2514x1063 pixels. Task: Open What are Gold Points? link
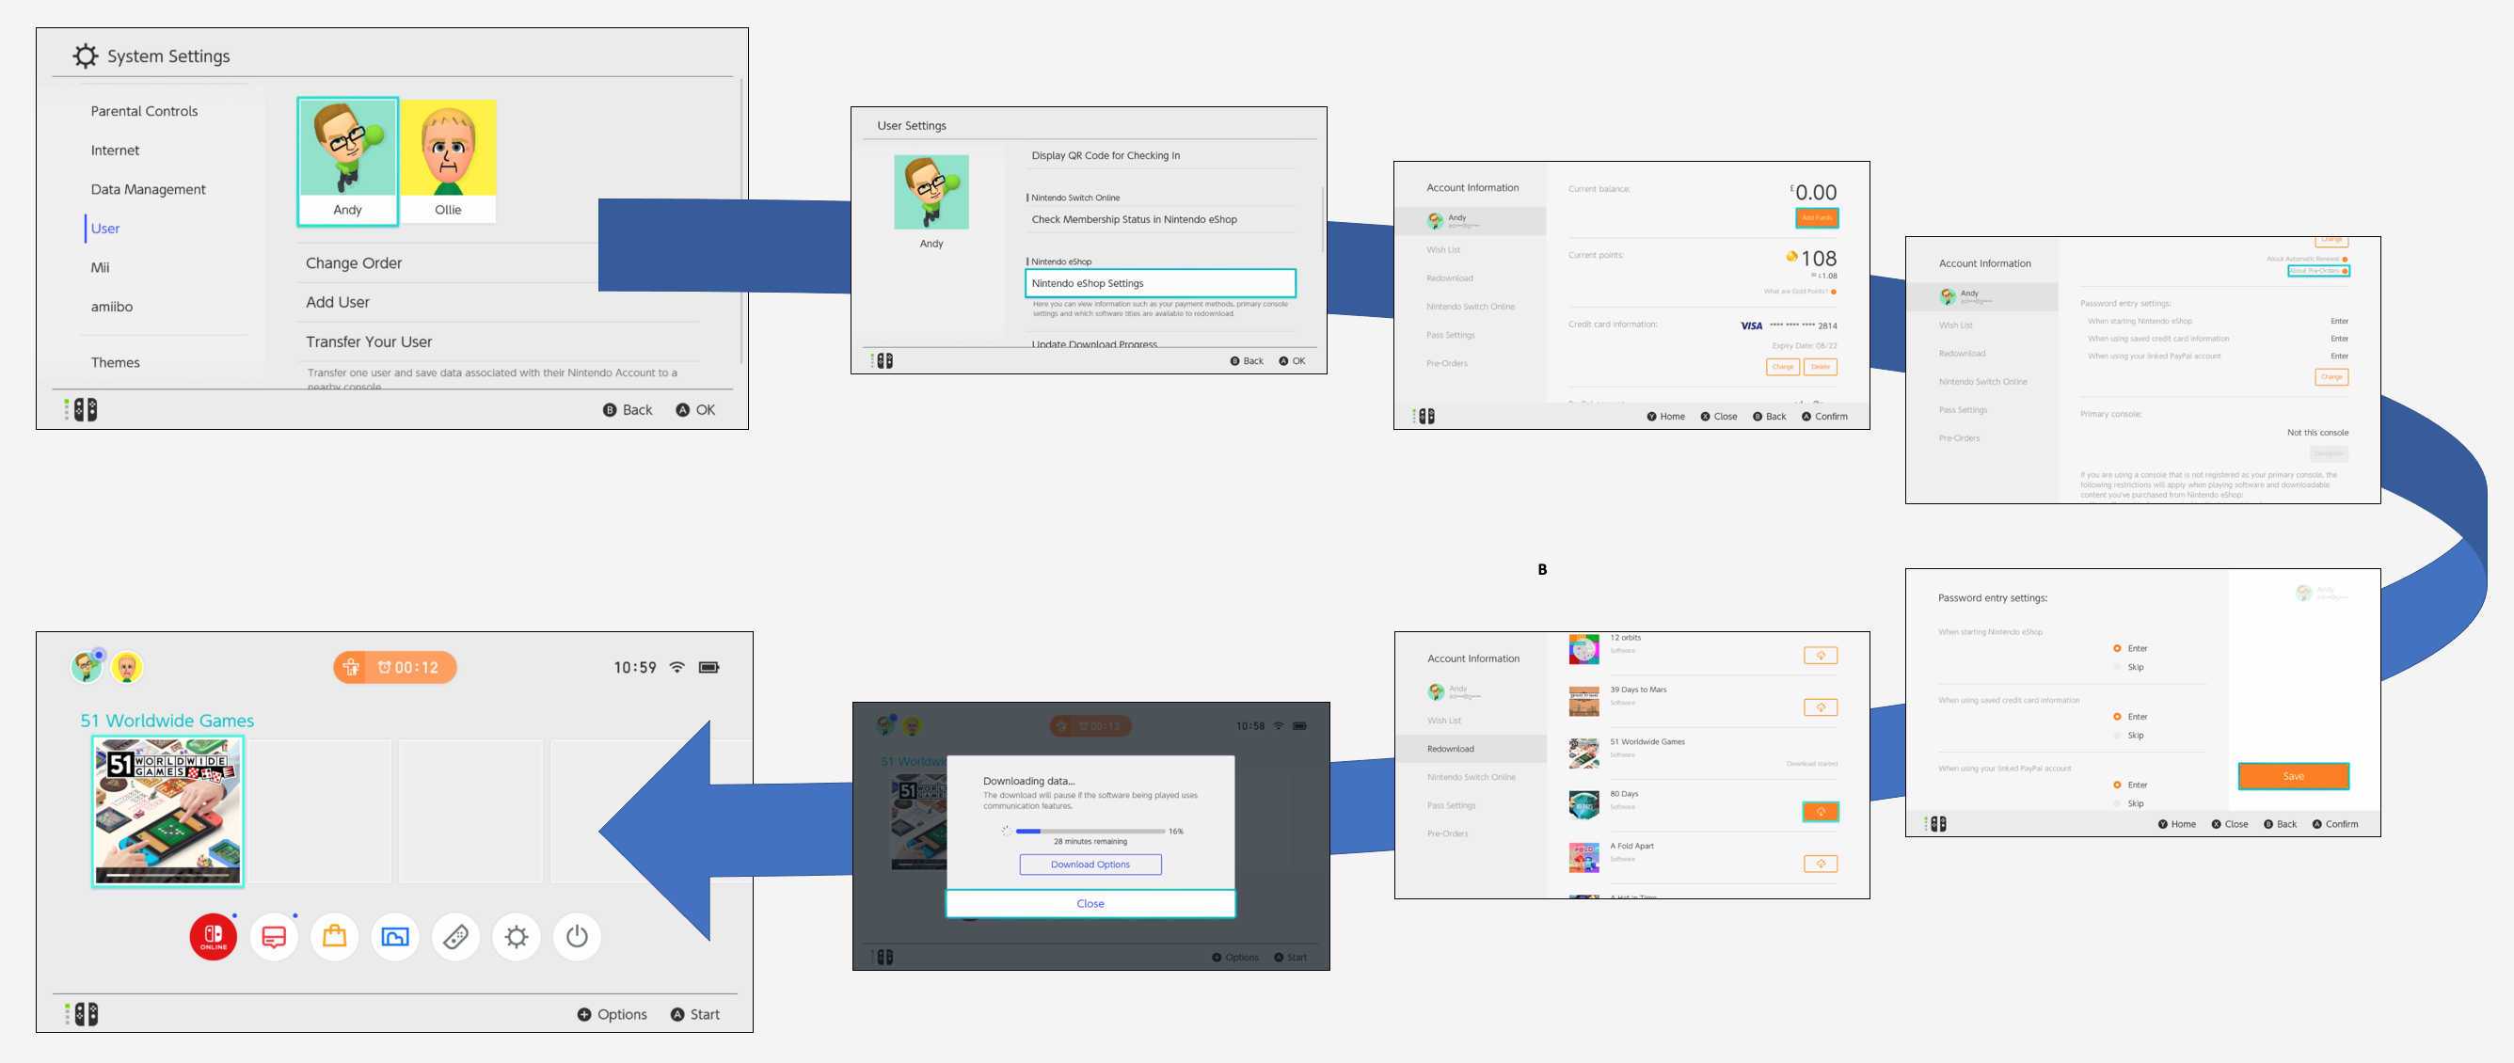(1800, 291)
